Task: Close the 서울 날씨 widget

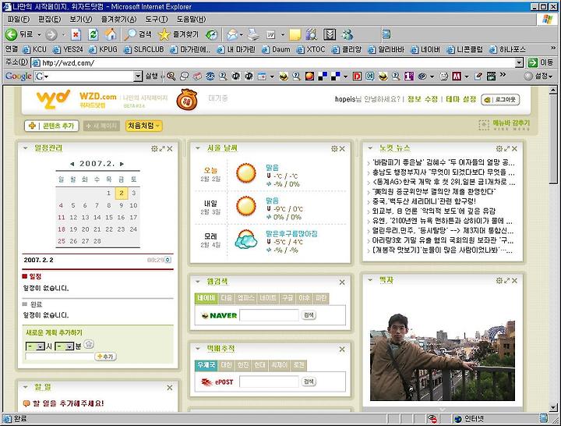Action: 342,149
